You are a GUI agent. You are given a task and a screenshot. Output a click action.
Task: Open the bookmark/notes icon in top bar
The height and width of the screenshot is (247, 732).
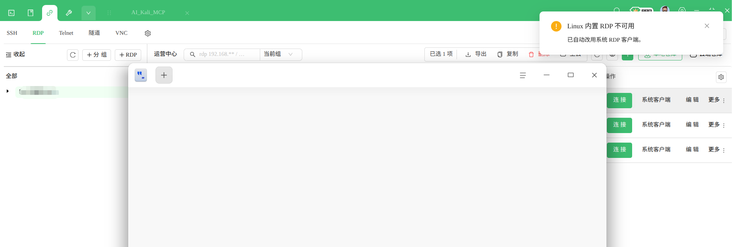coord(31,13)
